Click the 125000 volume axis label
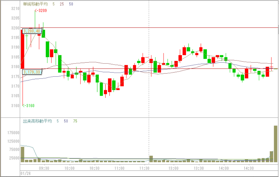 coord(13,141)
